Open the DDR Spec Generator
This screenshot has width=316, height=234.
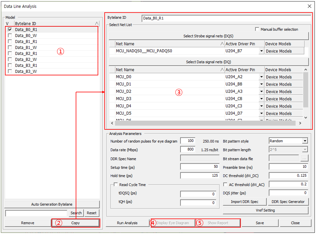tap(288, 202)
